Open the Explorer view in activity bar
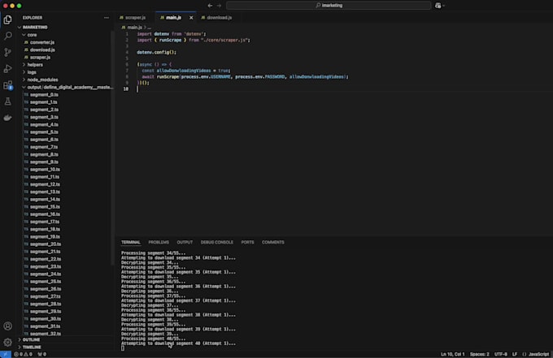This screenshot has height=358, width=553. click(8, 19)
